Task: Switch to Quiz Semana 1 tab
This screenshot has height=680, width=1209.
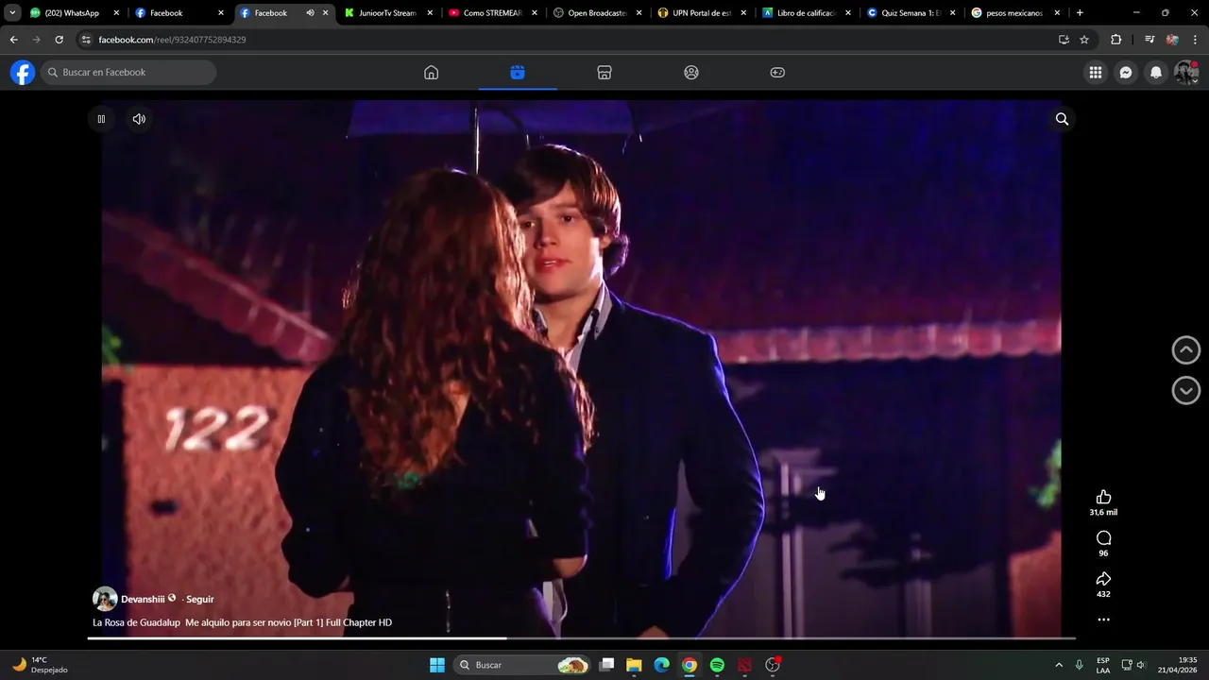Action: [911, 13]
